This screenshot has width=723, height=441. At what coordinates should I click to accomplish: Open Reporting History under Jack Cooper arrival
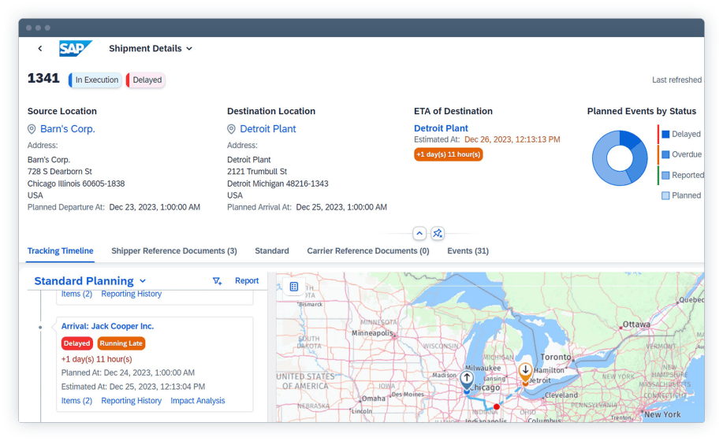[132, 401]
